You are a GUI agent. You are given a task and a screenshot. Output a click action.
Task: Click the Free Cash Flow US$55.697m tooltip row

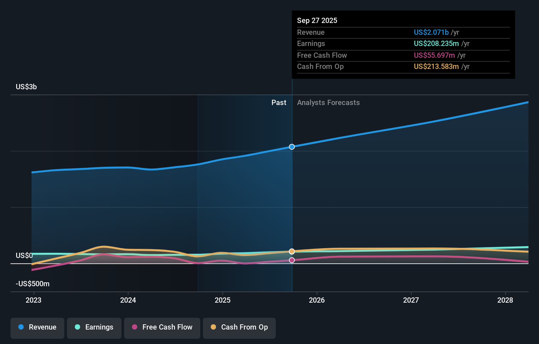[x=434, y=55]
